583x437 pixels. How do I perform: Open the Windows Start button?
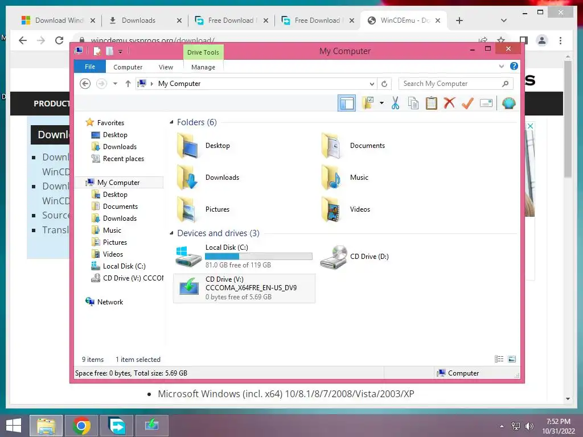(14, 426)
